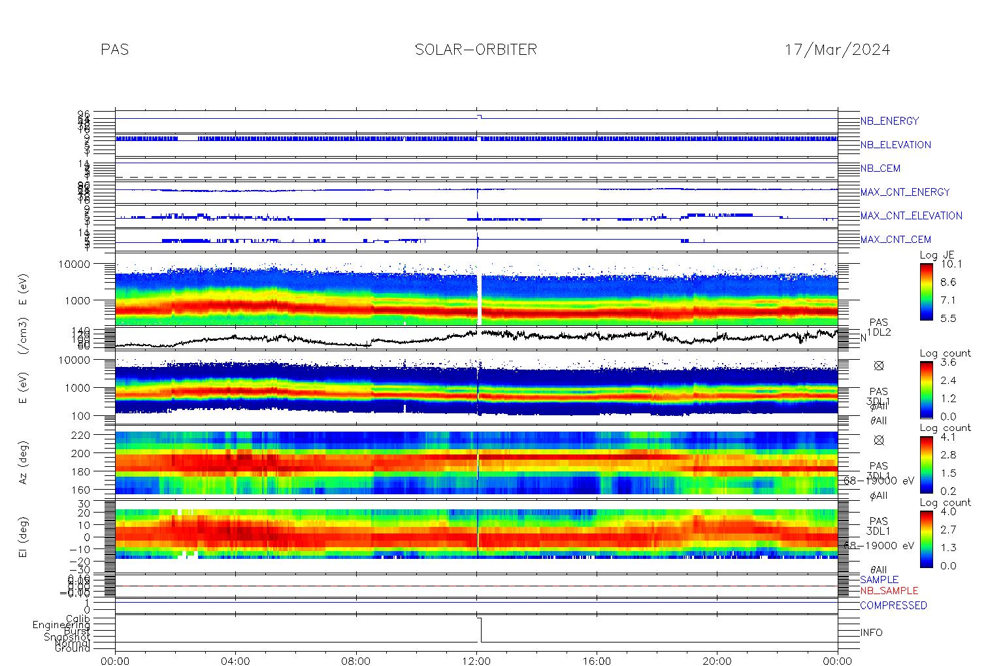Click the 10.1 value on Log JE scale

tap(950, 264)
